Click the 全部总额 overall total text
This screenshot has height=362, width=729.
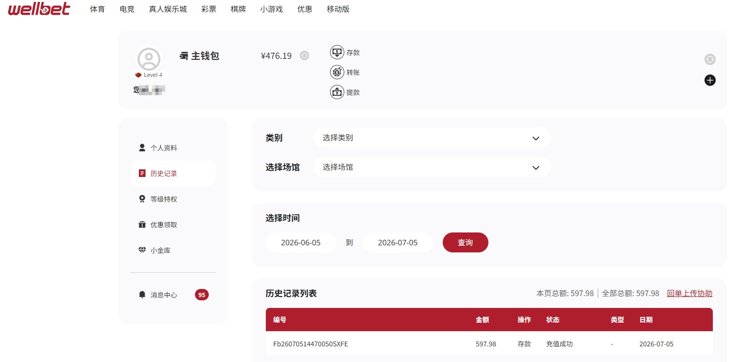(631, 293)
